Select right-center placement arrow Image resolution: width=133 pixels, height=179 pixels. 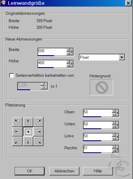point(38,132)
